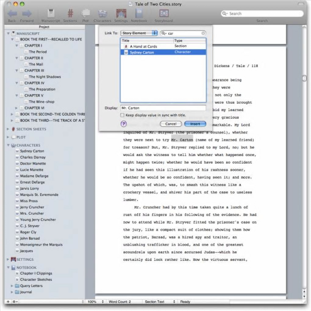Select Jarvis Lorry in Characters list
This screenshot has width=311, height=311.
(x=29, y=188)
